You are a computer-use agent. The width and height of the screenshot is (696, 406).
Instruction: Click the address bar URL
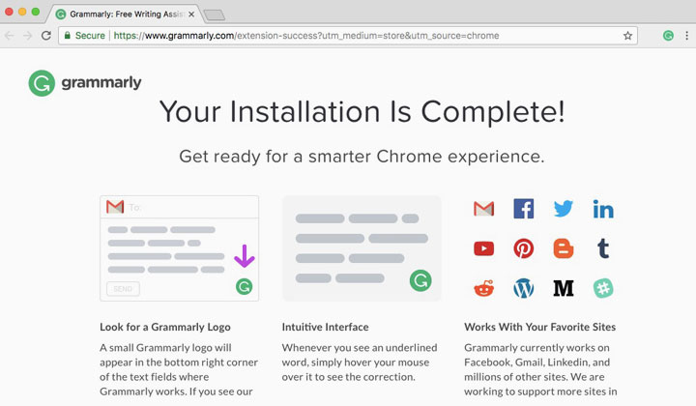coord(306,36)
